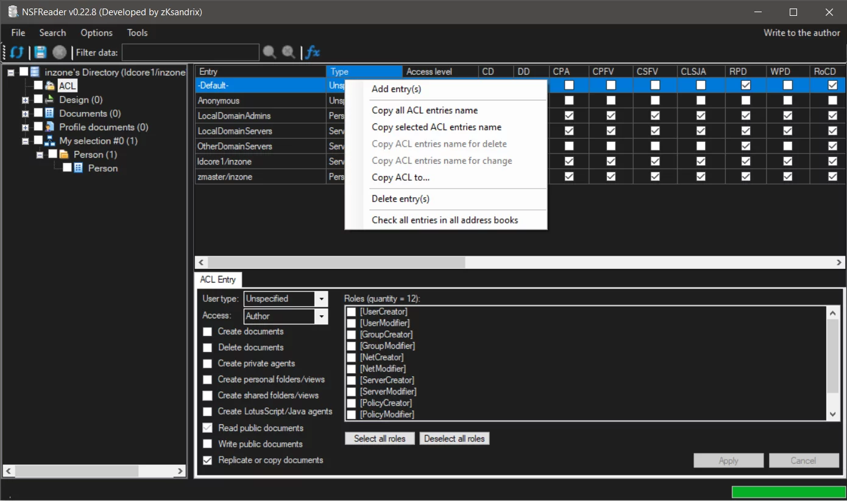Screen dimensions: 847x501
Task: Click Write to the author link
Action: [801, 33]
